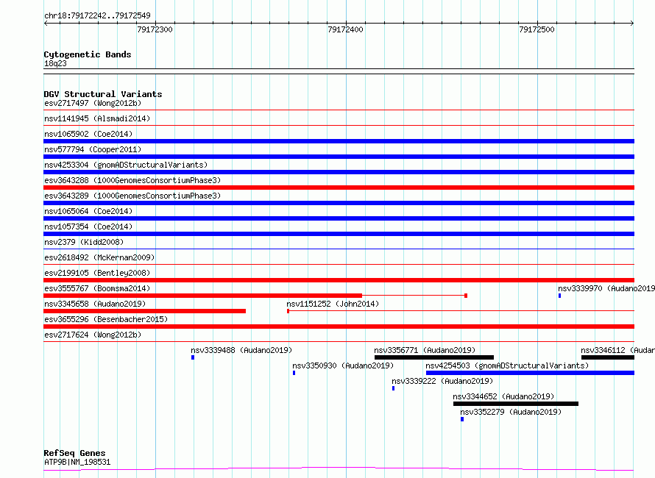Select the nsv3350930 blue variant marker
Image resolution: width=655 pixels, height=478 pixels.
[x=294, y=373]
